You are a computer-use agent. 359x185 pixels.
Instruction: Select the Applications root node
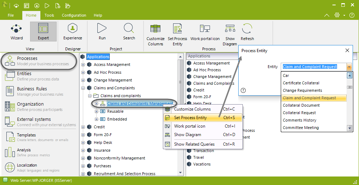[x=98, y=57]
